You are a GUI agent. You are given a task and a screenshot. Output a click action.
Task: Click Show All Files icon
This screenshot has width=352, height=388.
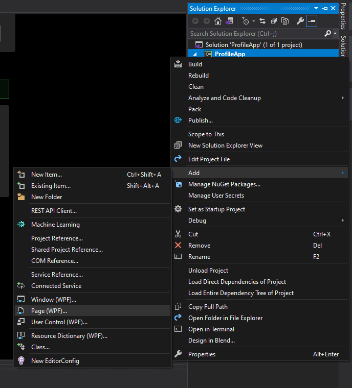click(285, 21)
